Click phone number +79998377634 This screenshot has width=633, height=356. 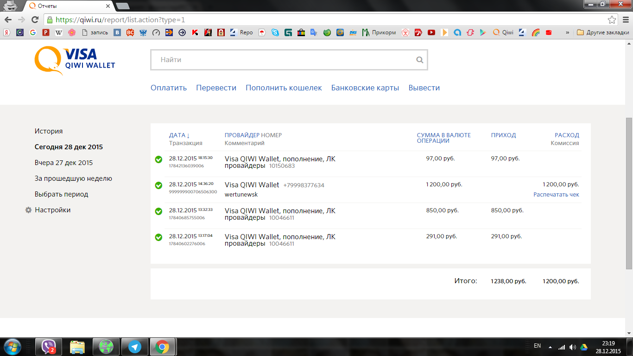(304, 185)
